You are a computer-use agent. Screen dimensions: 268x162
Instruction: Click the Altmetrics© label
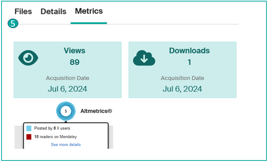(x=96, y=111)
